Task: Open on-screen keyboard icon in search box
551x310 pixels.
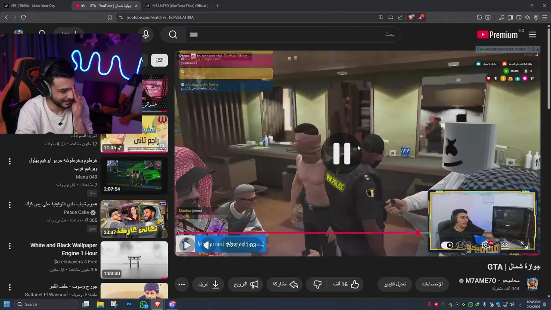Action: (194, 34)
